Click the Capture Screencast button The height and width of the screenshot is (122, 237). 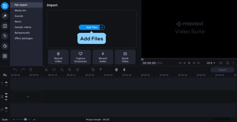click(x=80, y=57)
